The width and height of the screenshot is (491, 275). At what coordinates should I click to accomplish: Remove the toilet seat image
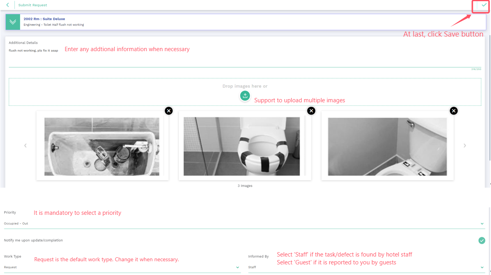311,111
